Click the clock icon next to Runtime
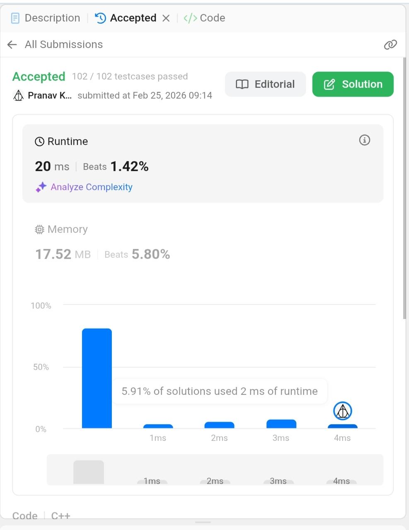Image resolution: width=409 pixels, height=530 pixels. 39,142
